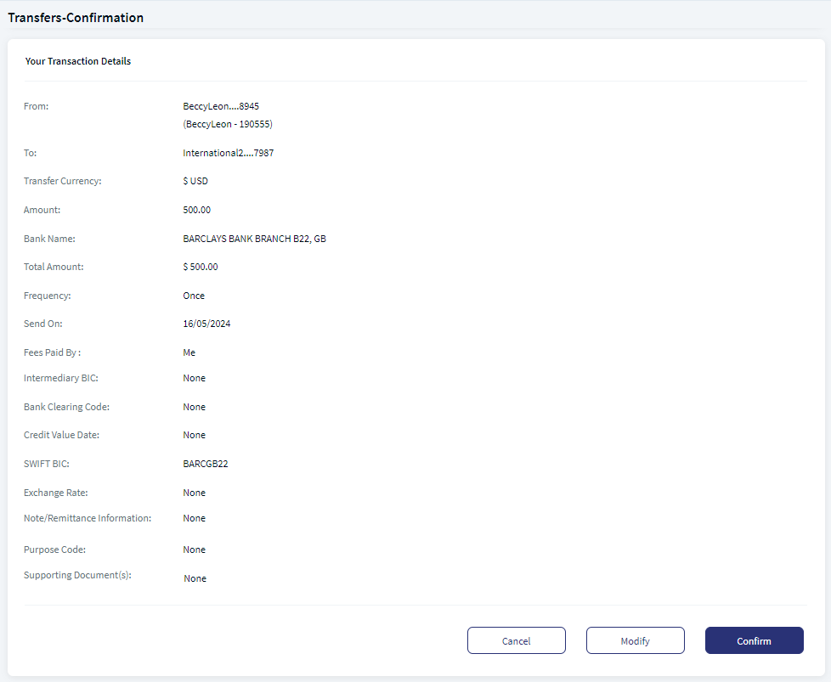831x682 pixels.
Task: Select the SWIFT BIC value BARCGB22
Action: click(206, 464)
